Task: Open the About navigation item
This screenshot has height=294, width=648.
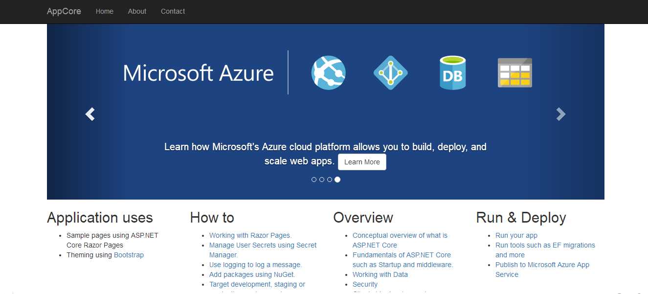Action: [137, 11]
